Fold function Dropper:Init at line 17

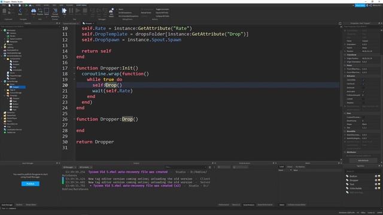74,68
